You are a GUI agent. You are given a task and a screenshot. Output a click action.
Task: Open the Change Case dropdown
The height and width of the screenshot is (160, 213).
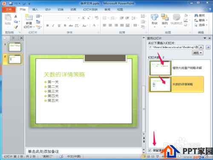click(85, 26)
